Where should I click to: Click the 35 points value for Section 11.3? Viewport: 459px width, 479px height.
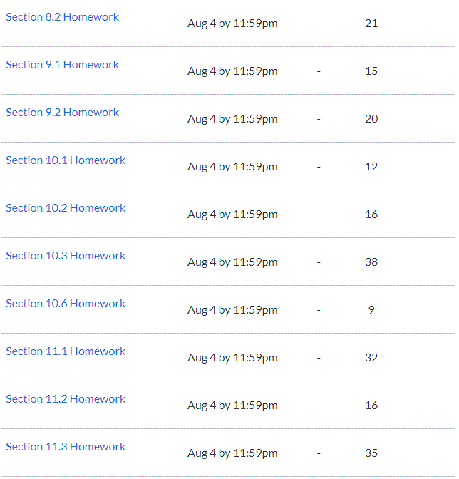[x=371, y=453]
